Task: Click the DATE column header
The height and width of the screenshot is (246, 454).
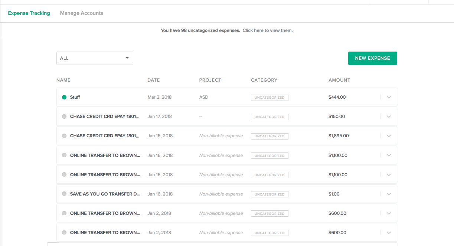Action: pos(154,80)
